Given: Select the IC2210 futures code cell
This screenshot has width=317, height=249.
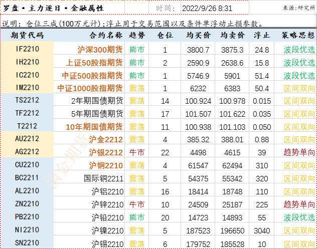Looking at the screenshot, I should [x=27, y=75].
